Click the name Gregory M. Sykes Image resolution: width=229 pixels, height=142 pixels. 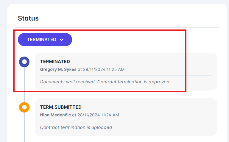point(58,69)
